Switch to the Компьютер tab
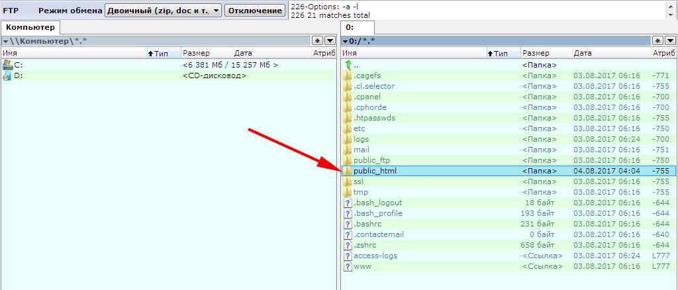 click(x=31, y=27)
